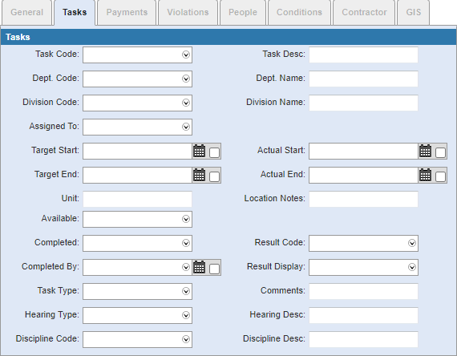This screenshot has width=457, height=356.
Task: Switch to the GIS tab
Action: (413, 12)
